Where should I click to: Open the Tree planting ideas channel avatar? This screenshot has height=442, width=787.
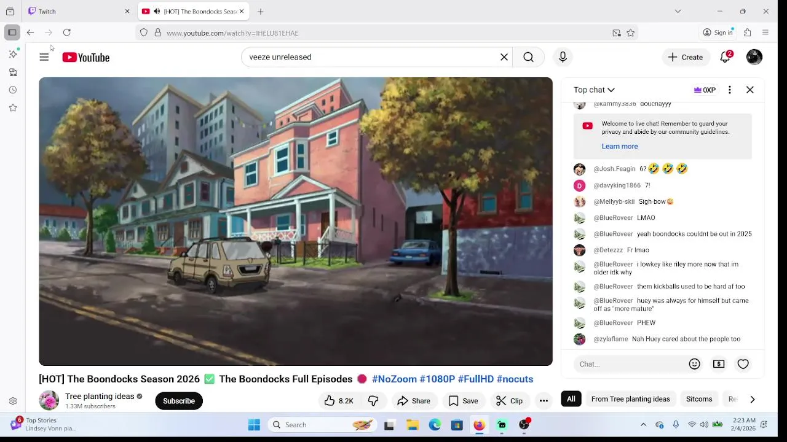point(49,401)
